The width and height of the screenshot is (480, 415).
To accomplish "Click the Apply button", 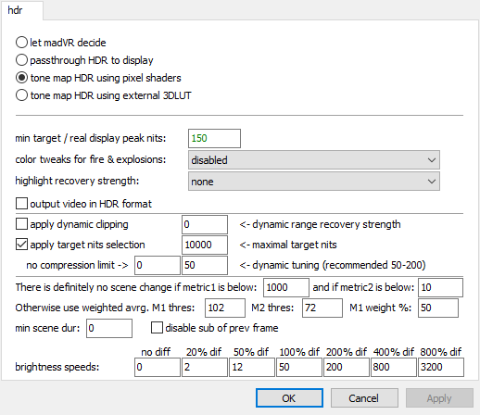I will [x=439, y=398].
